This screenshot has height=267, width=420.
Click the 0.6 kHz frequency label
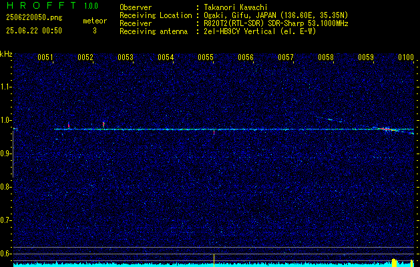pyautogui.click(x=5, y=254)
